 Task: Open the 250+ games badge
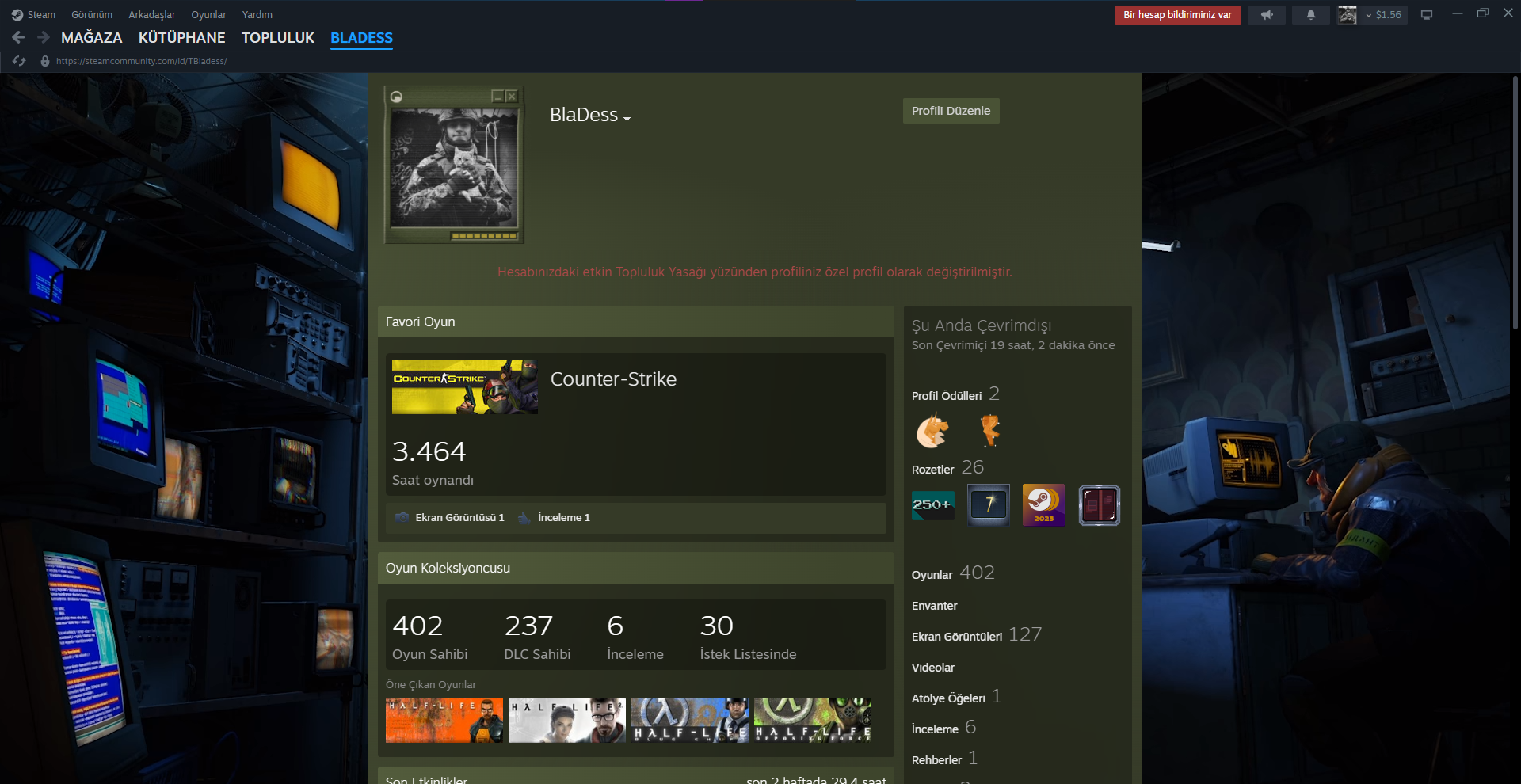932,505
